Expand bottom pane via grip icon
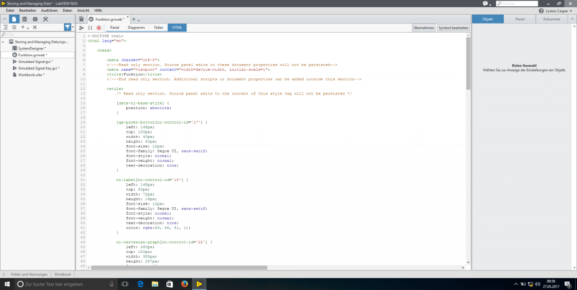Screen dimensions: 577x290 tap(4, 274)
